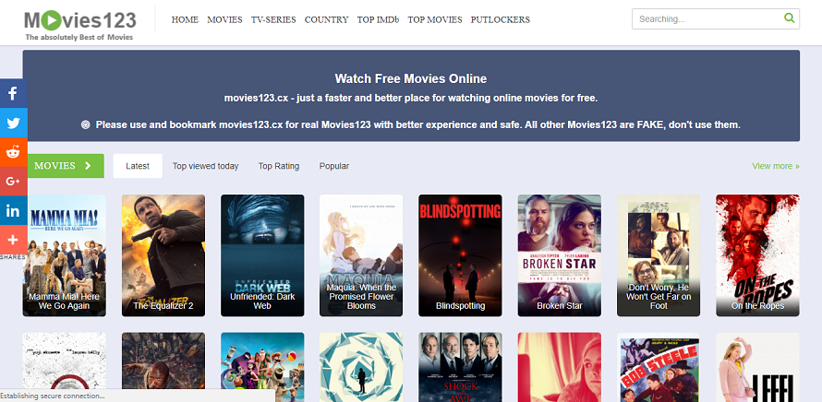Open the TOP MOVIES navigation item
Screen dimensions: 822x402
click(435, 20)
